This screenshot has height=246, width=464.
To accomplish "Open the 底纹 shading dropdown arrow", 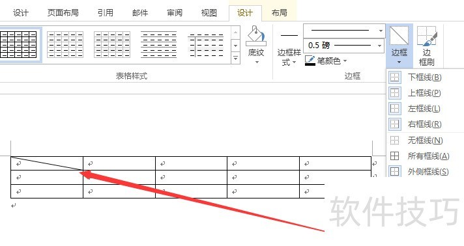I will tap(257, 62).
